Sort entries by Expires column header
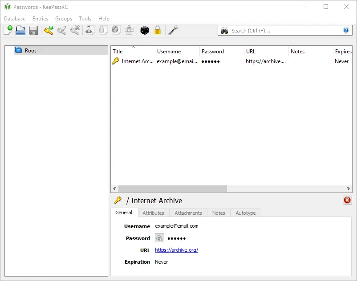The height and width of the screenshot is (281, 357). [x=343, y=52]
